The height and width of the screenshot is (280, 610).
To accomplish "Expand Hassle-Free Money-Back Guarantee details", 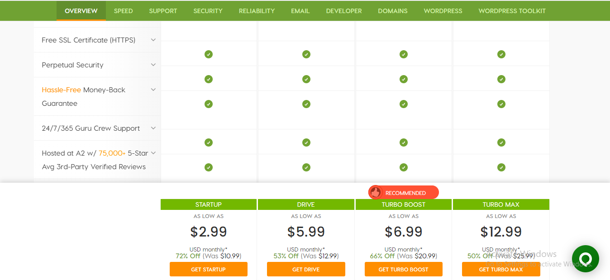I will click(x=153, y=90).
